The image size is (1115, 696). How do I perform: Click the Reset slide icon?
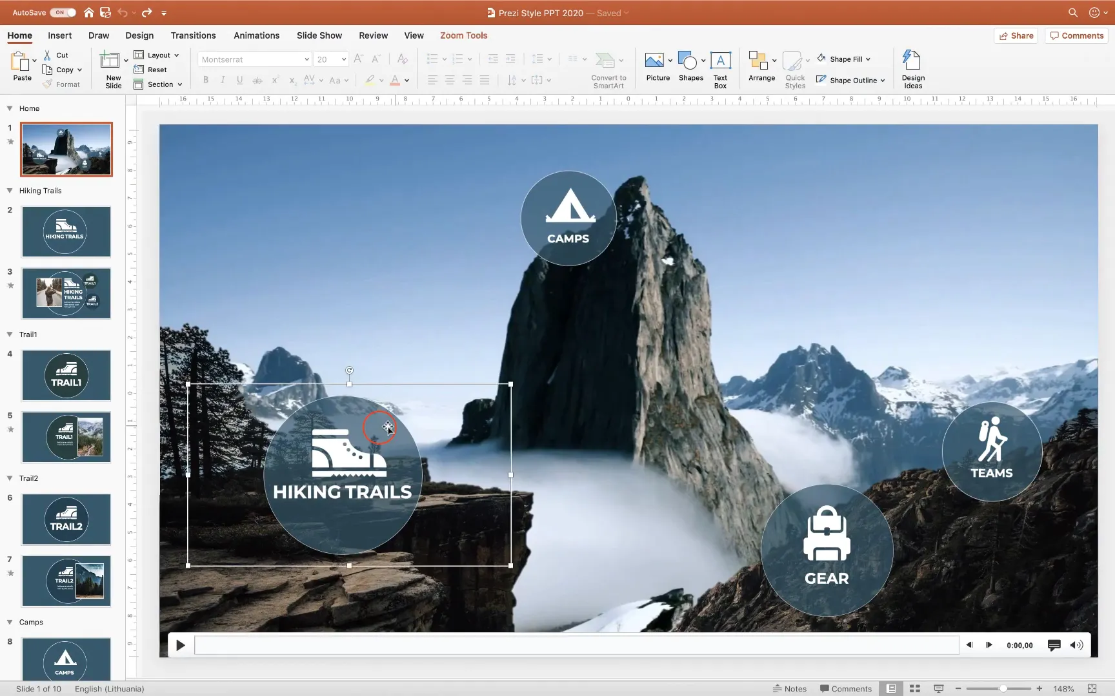(x=138, y=70)
